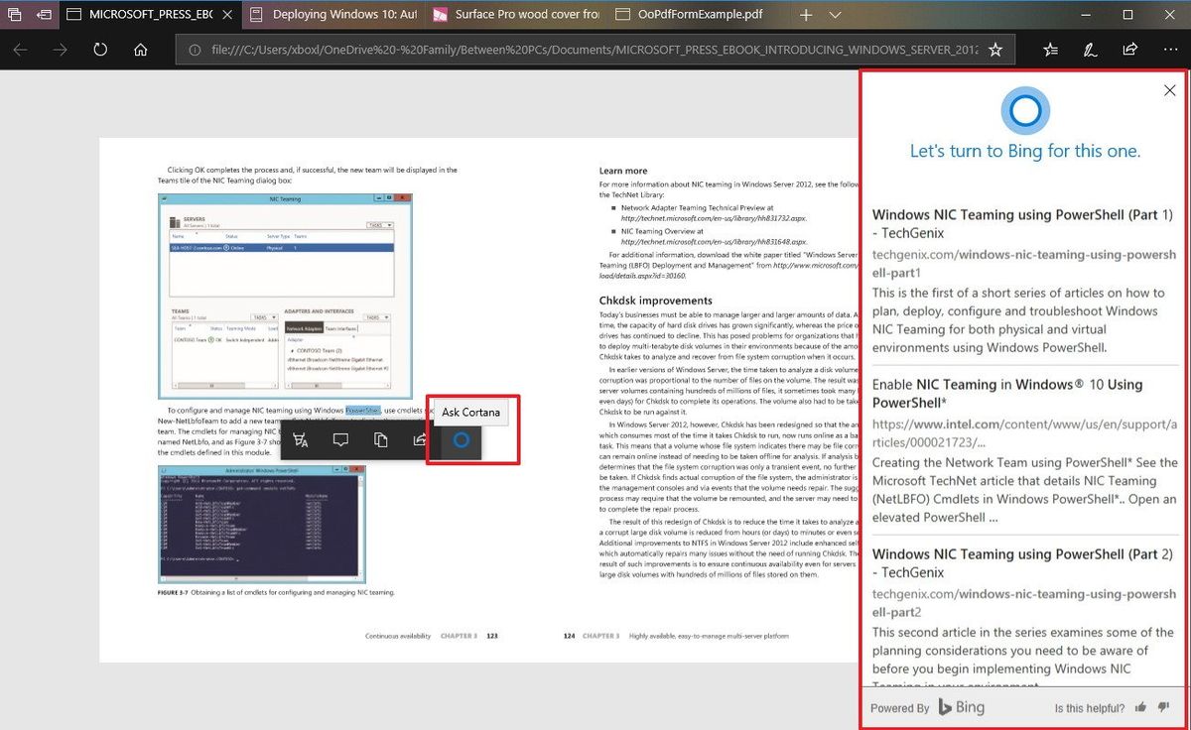Share the page using Edge's share icon
The image size is (1191, 730).
click(x=1129, y=48)
